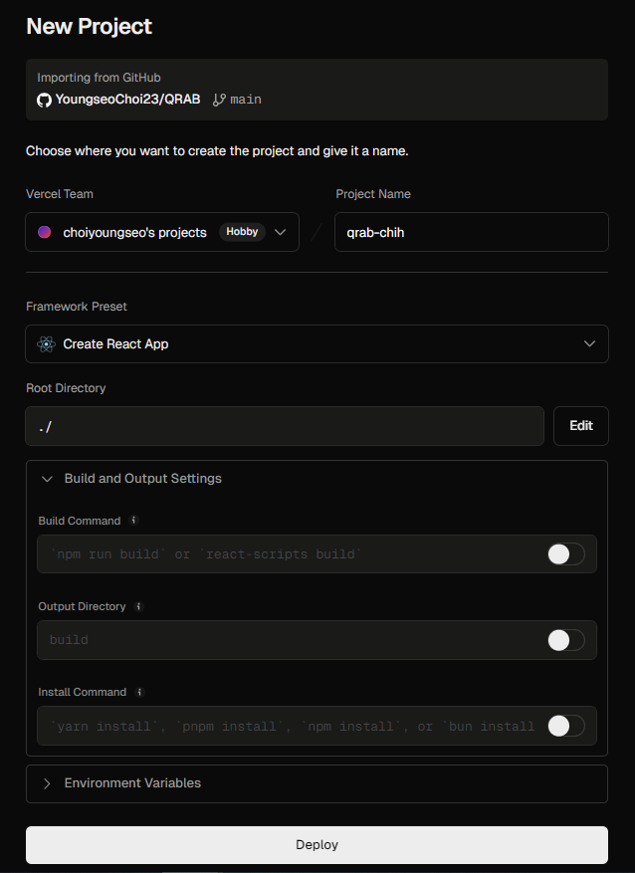Click the git branch icon next to main
The height and width of the screenshot is (873, 635).
pos(219,100)
